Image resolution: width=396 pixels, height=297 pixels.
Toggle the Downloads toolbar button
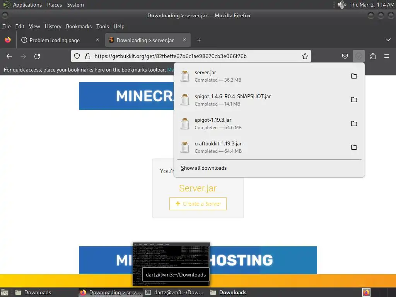358,56
